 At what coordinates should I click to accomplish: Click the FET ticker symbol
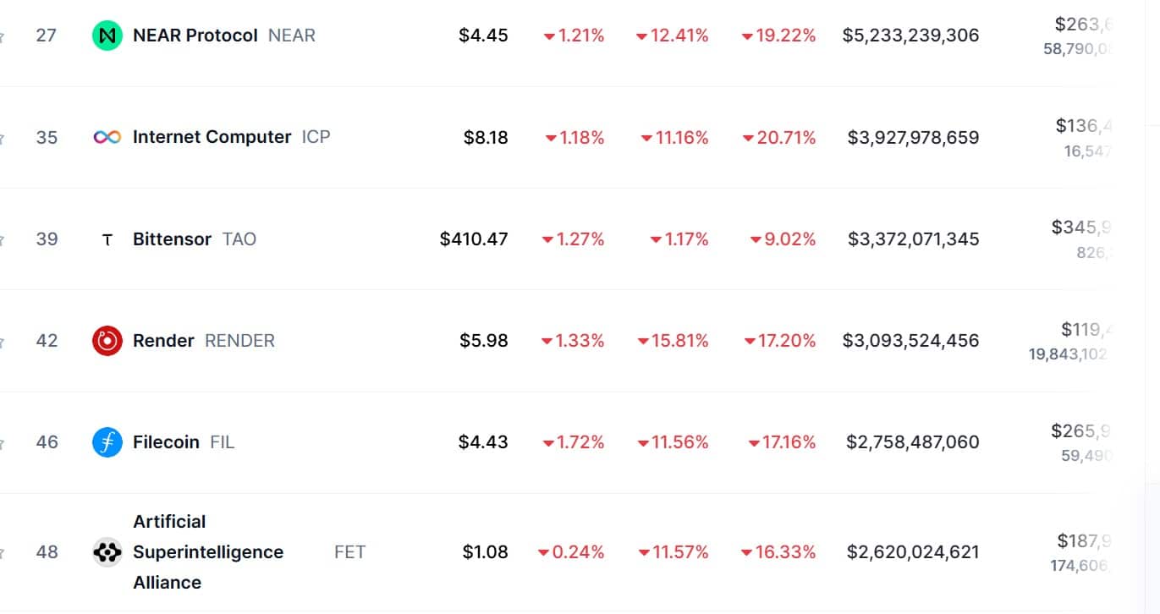point(349,552)
